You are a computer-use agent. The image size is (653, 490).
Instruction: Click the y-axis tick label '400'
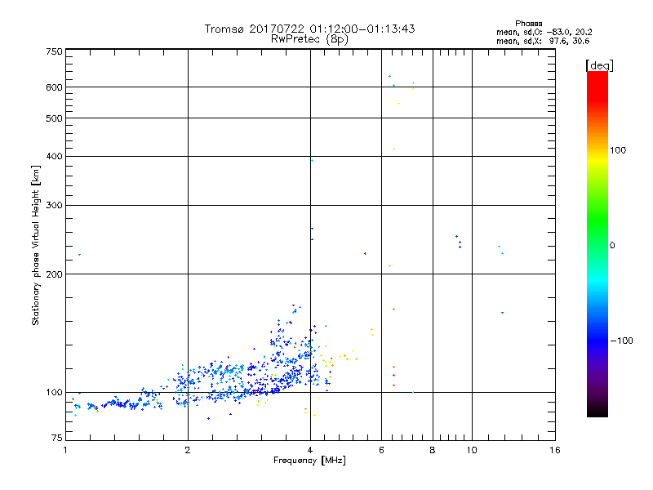point(54,156)
